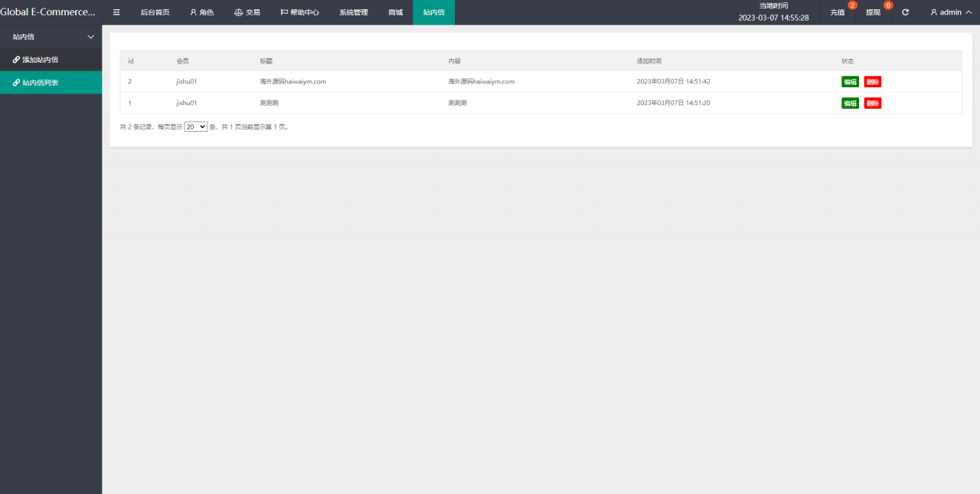Edit the message with id 2
The width and height of the screenshot is (980, 494).
[850, 82]
